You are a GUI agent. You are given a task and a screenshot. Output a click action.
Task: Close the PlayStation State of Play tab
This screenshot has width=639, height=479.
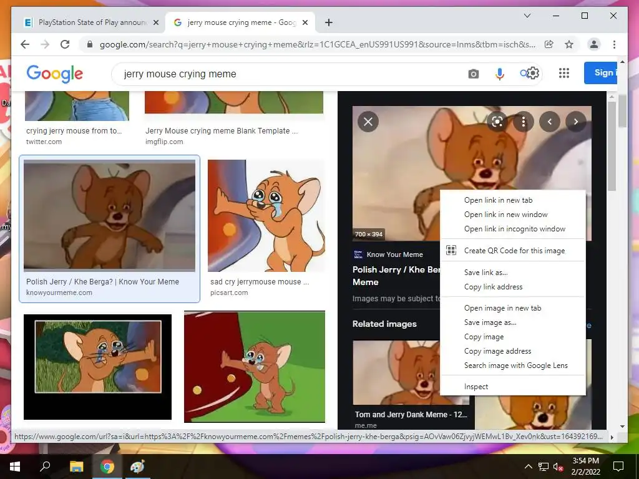click(155, 22)
